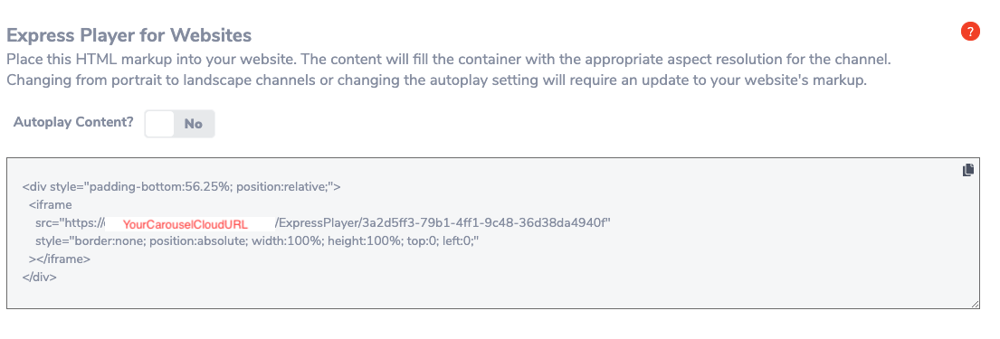Click the "Express Player for Websites" heading
The image size is (1000, 339).
pos(129,34)
